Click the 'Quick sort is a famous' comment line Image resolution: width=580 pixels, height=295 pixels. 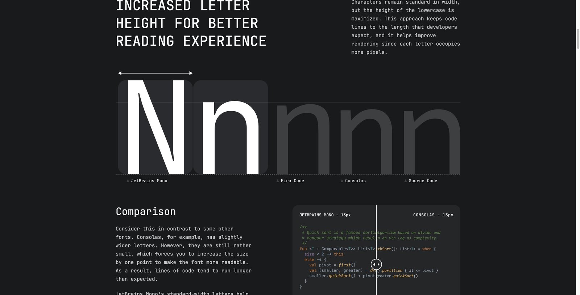371,233
